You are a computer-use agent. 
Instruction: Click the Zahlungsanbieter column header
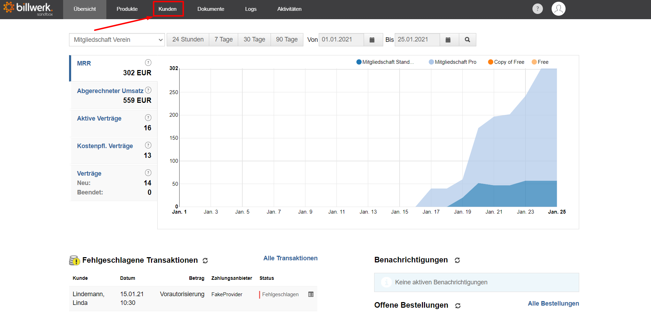coord(232,278)
